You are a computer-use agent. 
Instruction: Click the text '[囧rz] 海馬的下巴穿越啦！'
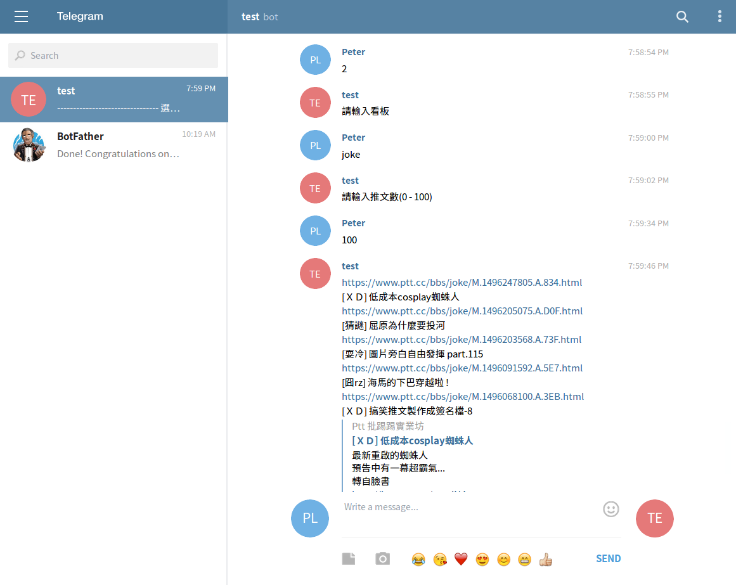396,383
